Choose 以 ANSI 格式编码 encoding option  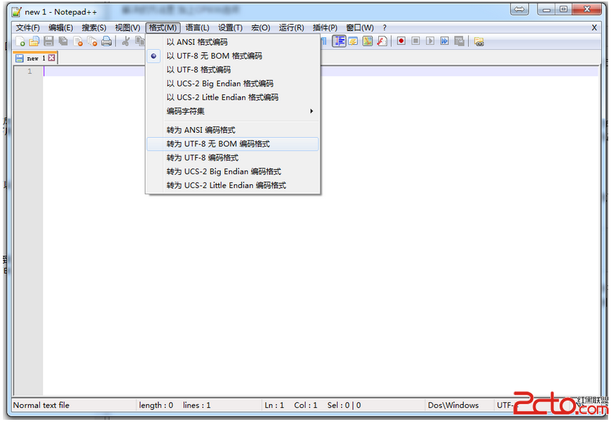[x=233, y=42]
